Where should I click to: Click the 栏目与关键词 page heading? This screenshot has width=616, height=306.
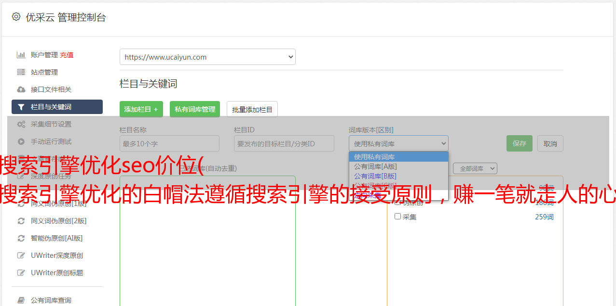pyautogui.click(x=149, y=84)
